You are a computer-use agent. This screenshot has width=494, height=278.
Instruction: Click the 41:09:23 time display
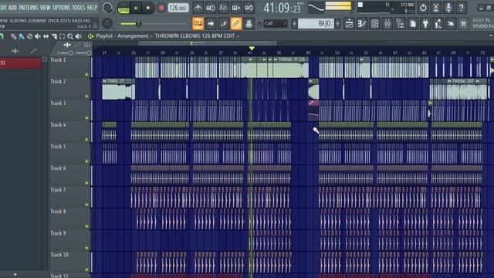click(282, 8)
